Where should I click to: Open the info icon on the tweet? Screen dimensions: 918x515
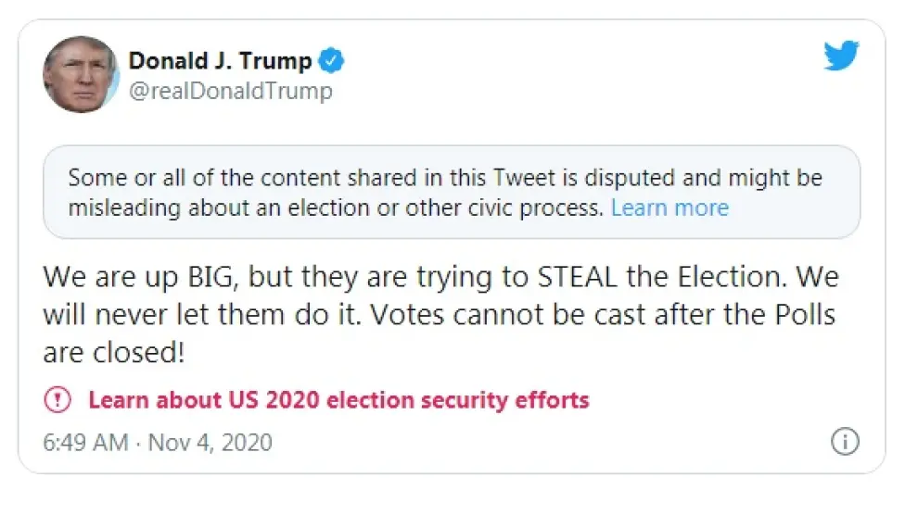coord(845,442)
